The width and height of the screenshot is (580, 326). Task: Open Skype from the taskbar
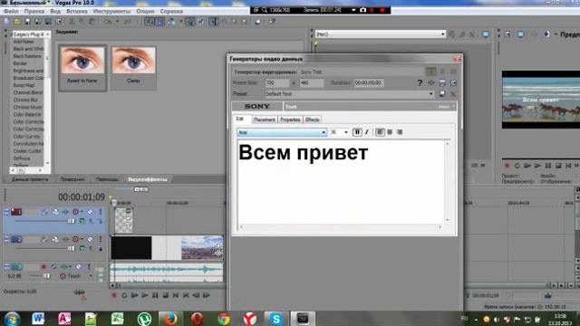pyautogui.click(x=275, y=318)
